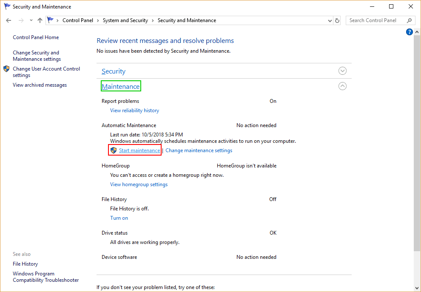Open the address bar history dropdown
This screenshot has width=421, height=292.
point(330,21)
